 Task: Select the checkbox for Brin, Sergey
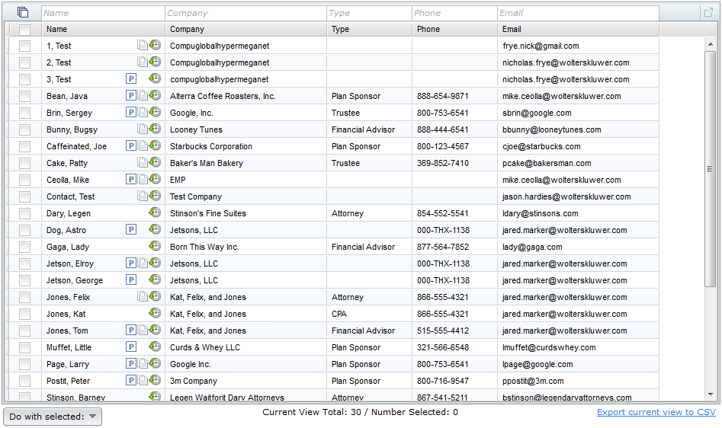pos(25,113)
